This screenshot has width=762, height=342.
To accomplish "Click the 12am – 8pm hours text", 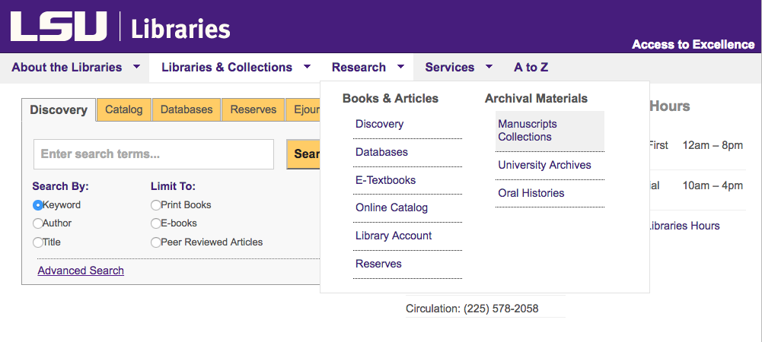I will coord(713,145).
